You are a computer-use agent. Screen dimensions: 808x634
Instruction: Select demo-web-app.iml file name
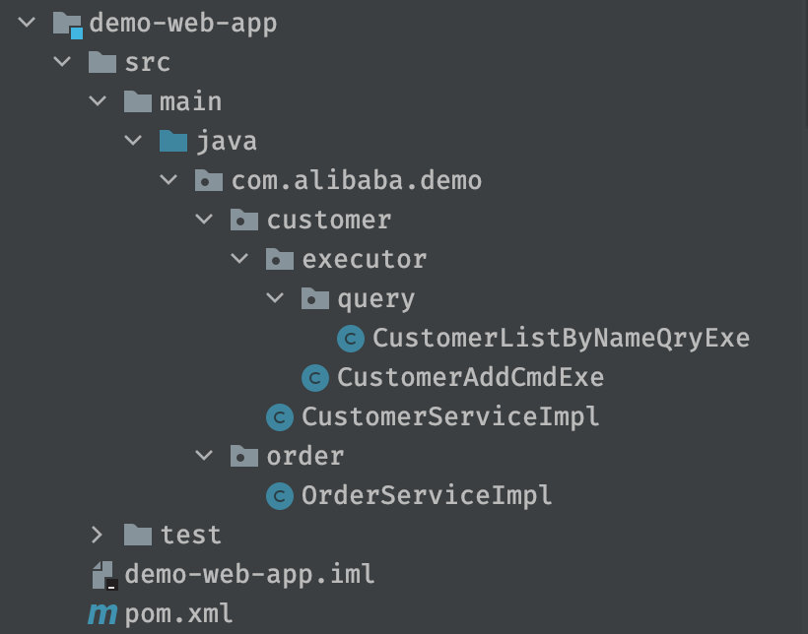coord(249,575)
